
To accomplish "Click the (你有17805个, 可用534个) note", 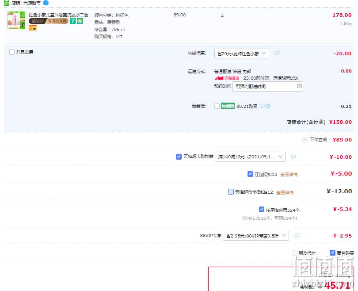I will 270,218.
